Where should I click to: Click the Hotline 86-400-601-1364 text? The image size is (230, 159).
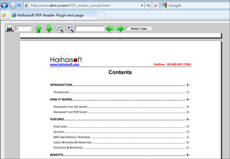(x=172, y=64)
